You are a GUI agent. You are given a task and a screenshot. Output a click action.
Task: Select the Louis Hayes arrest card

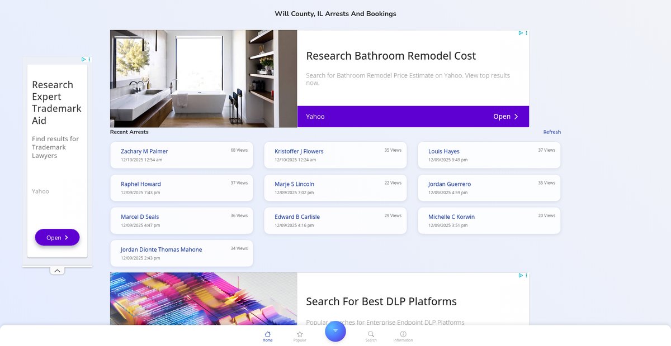[444, 151]
